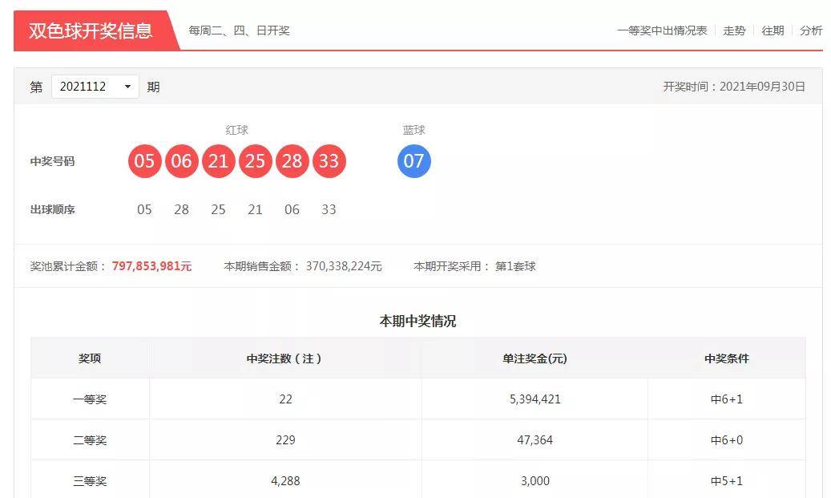Screen dimensions: 831x498
Task: Select the draw date 2021年09月30日 text
Action: (x=764, y=86)
